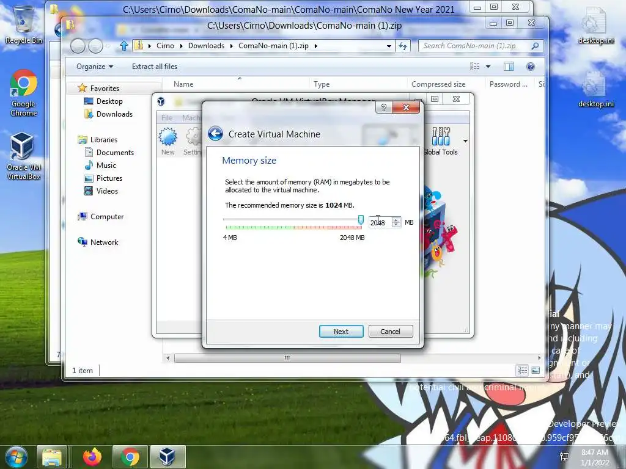This screenshot has height=469, width=626.
Task: Sort by the Type column header
Action: 322,84
